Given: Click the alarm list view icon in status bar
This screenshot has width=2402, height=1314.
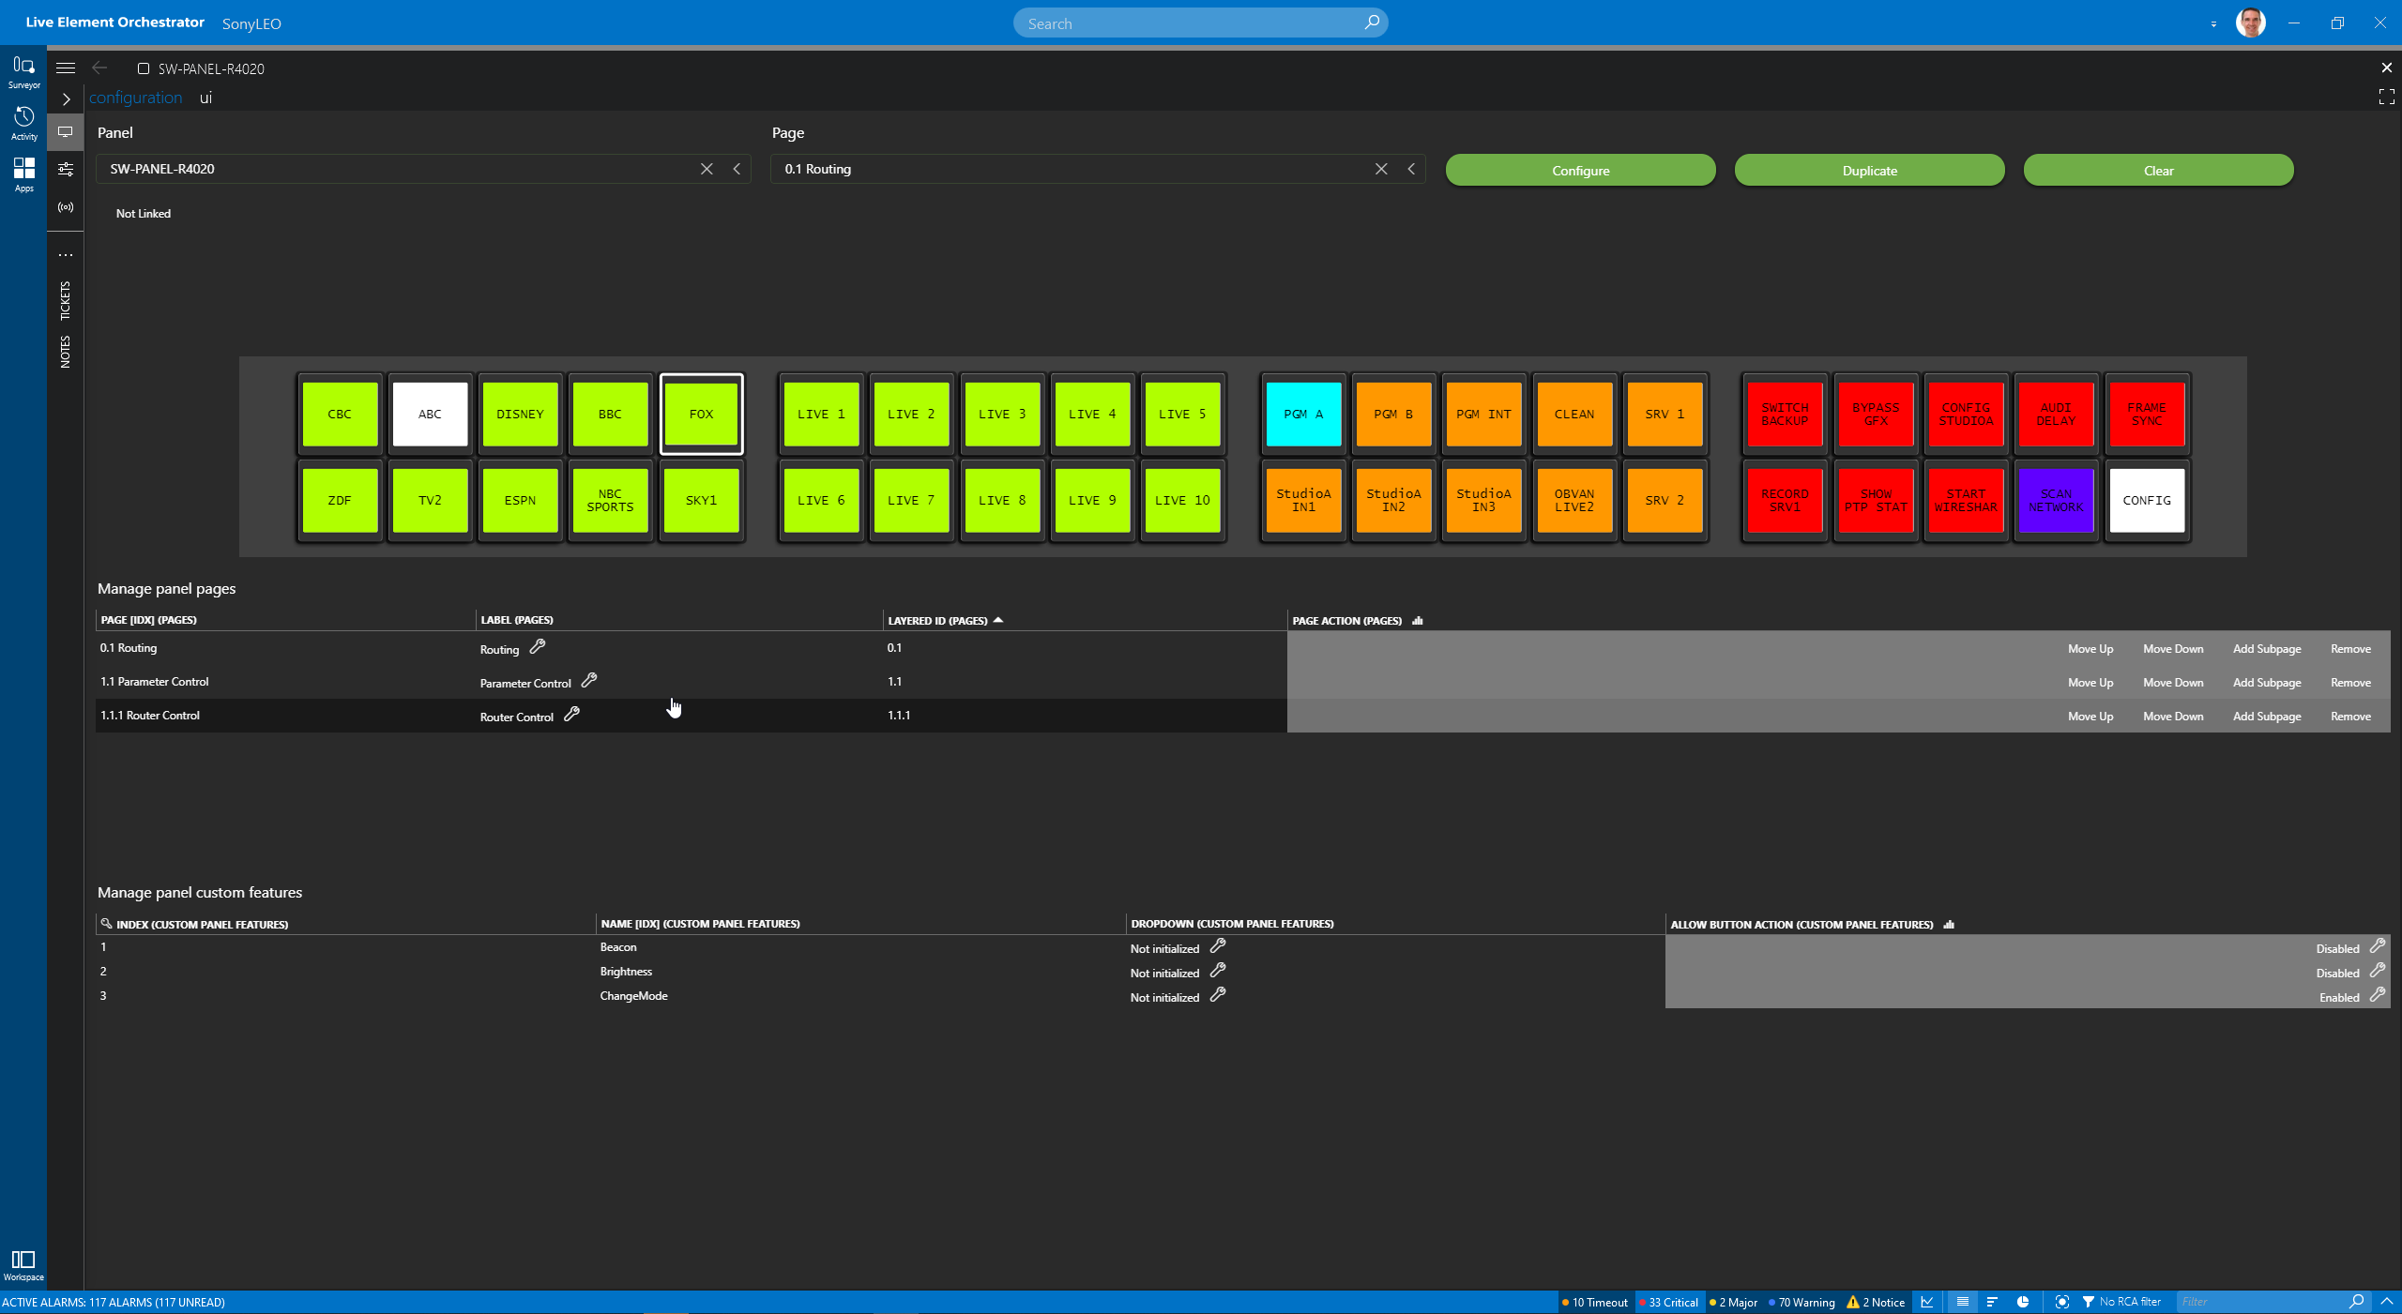Looking at the screenshot, I should (1962, 1302).
